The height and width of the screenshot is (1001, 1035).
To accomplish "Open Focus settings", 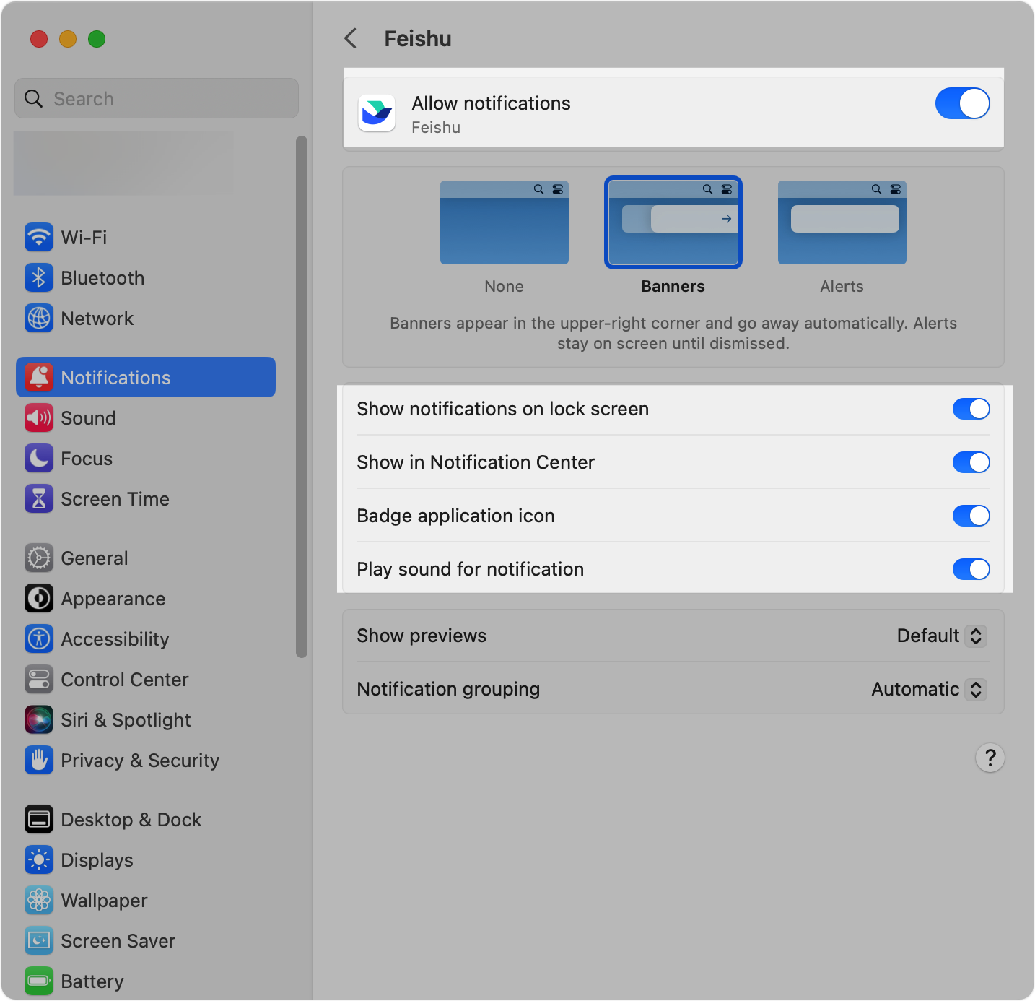I will (x=86, y=458).
